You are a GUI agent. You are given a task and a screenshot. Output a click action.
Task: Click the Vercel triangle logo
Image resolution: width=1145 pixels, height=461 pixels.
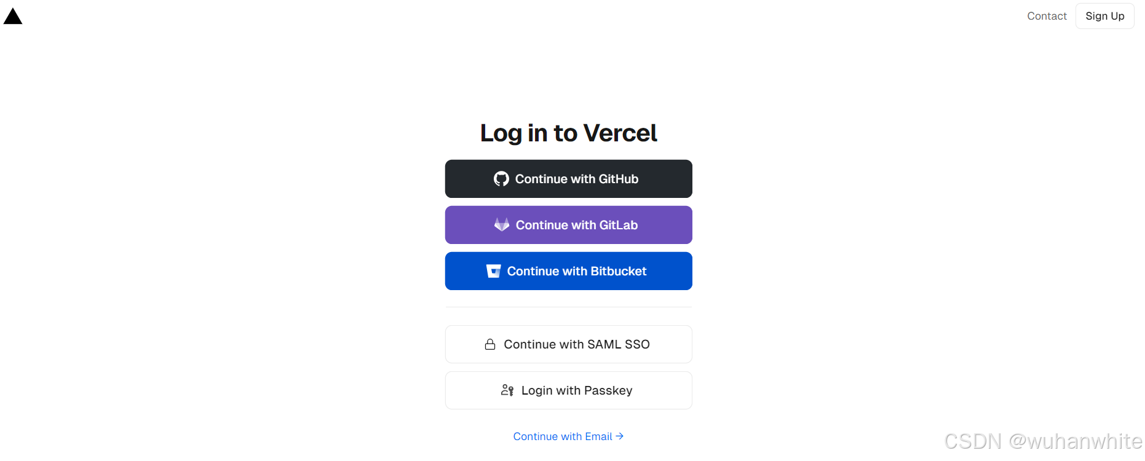(13, 16)
